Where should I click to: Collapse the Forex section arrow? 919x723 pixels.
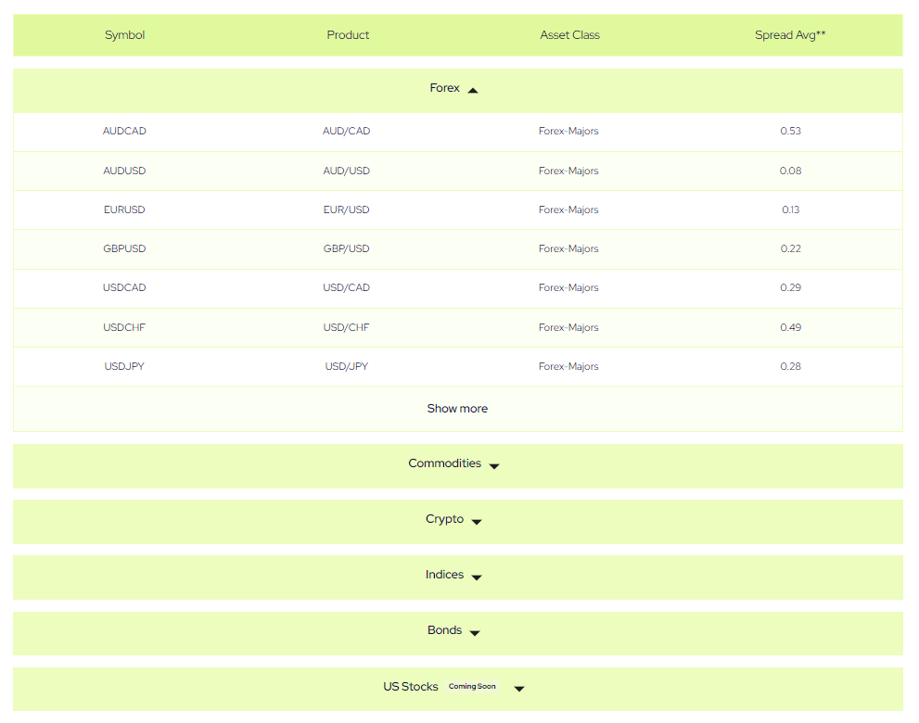point(473,90)
